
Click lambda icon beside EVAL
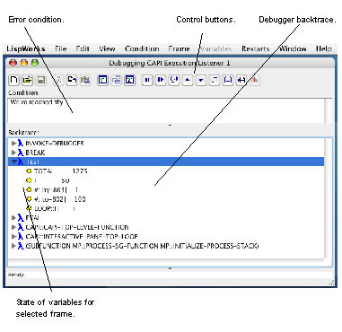pyautogui.click(x=21, y=218)
